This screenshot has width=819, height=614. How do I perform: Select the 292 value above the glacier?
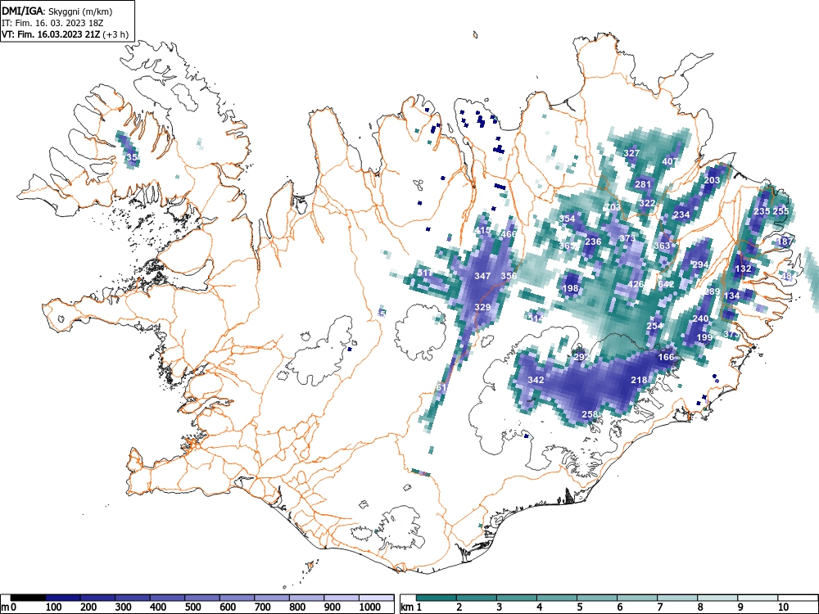click(581, 357)
